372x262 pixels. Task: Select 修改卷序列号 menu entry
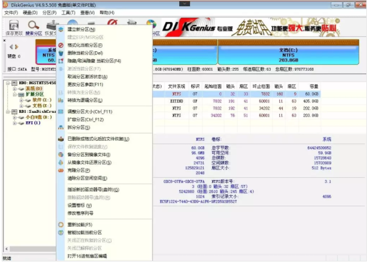(80, 213)
